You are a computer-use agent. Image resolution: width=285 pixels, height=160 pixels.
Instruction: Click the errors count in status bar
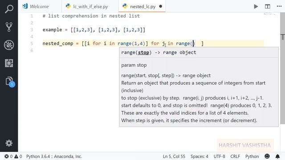8,156
